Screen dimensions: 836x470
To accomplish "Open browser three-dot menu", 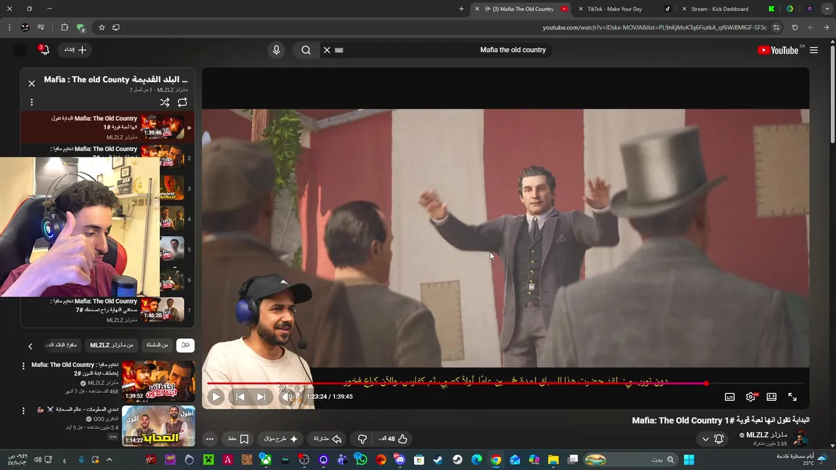I will click(9, 27).
